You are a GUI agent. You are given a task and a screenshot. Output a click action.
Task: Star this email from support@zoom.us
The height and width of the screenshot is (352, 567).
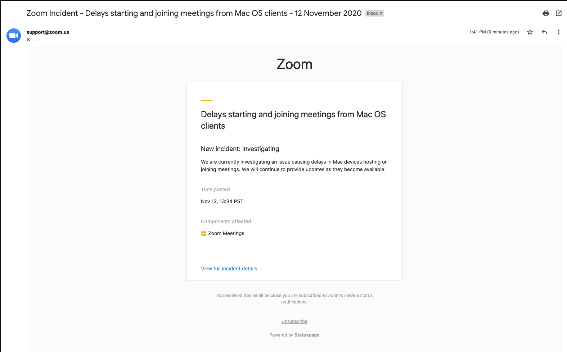(530, 32)
